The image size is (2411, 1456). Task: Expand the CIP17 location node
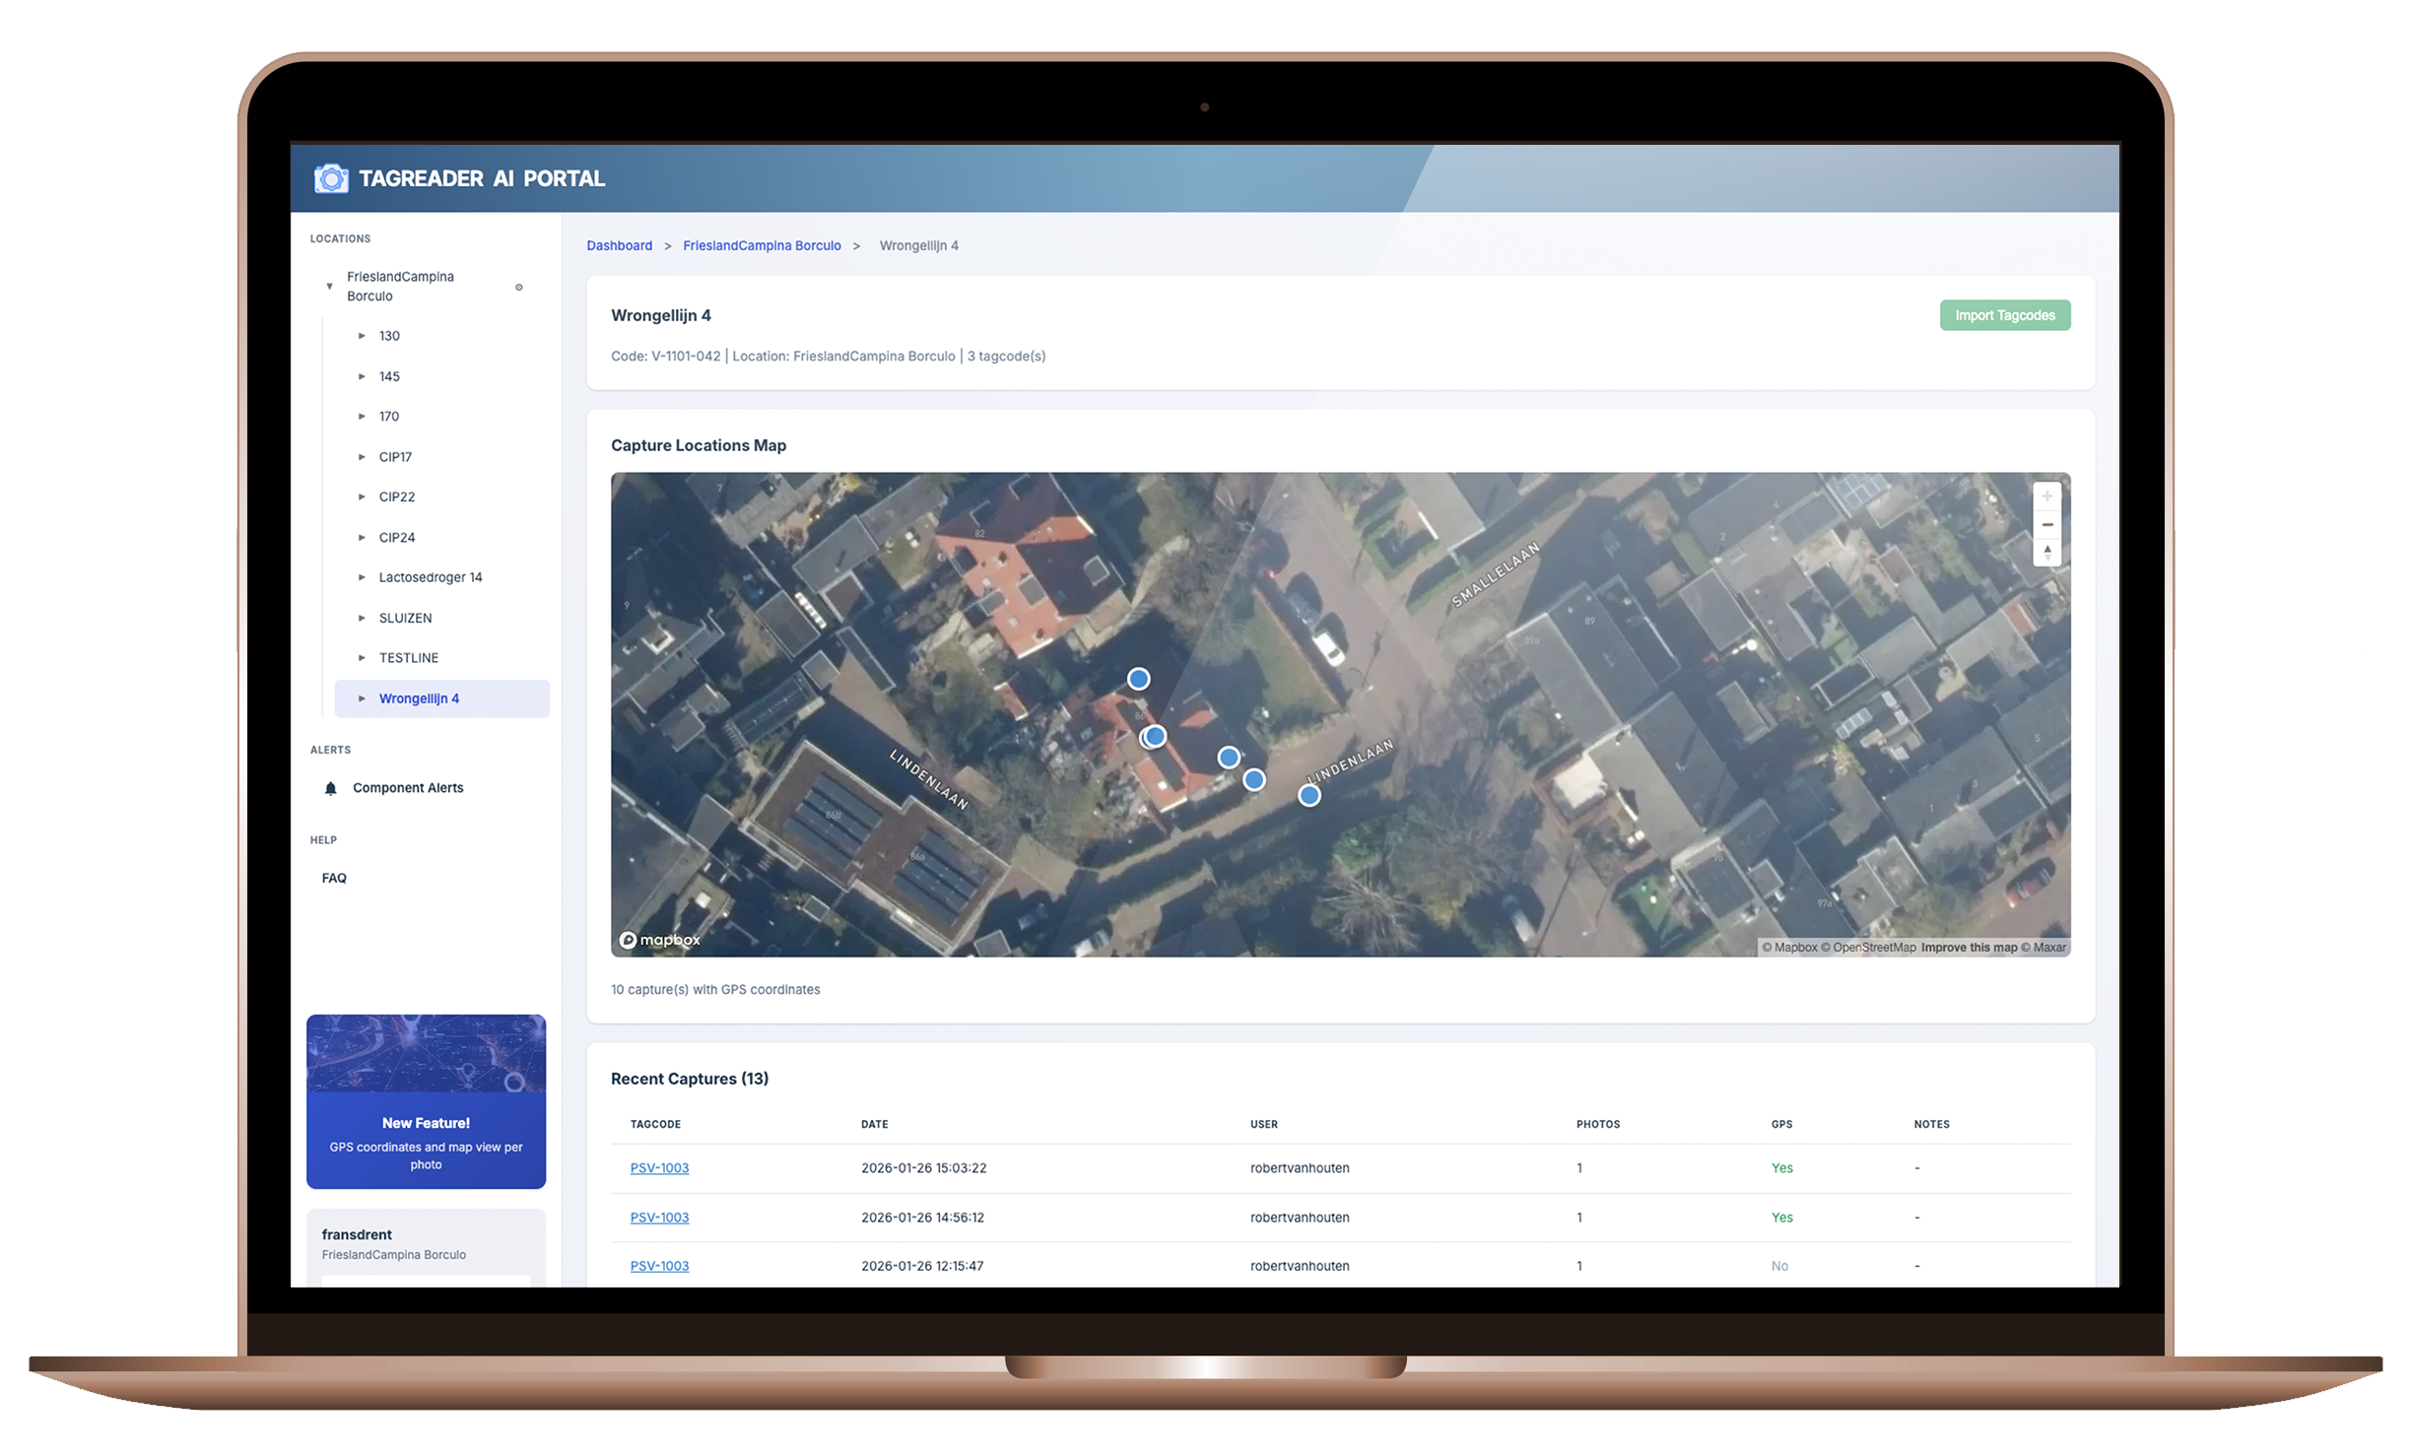[362, 457]
